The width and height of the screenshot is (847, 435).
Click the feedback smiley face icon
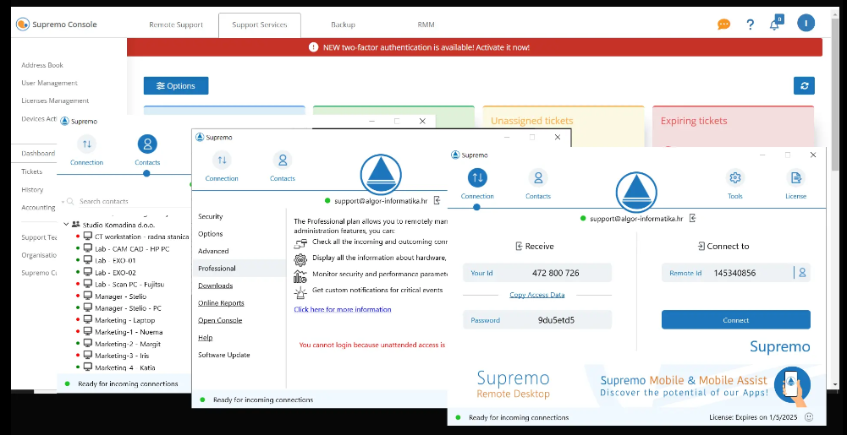point(809,417)
